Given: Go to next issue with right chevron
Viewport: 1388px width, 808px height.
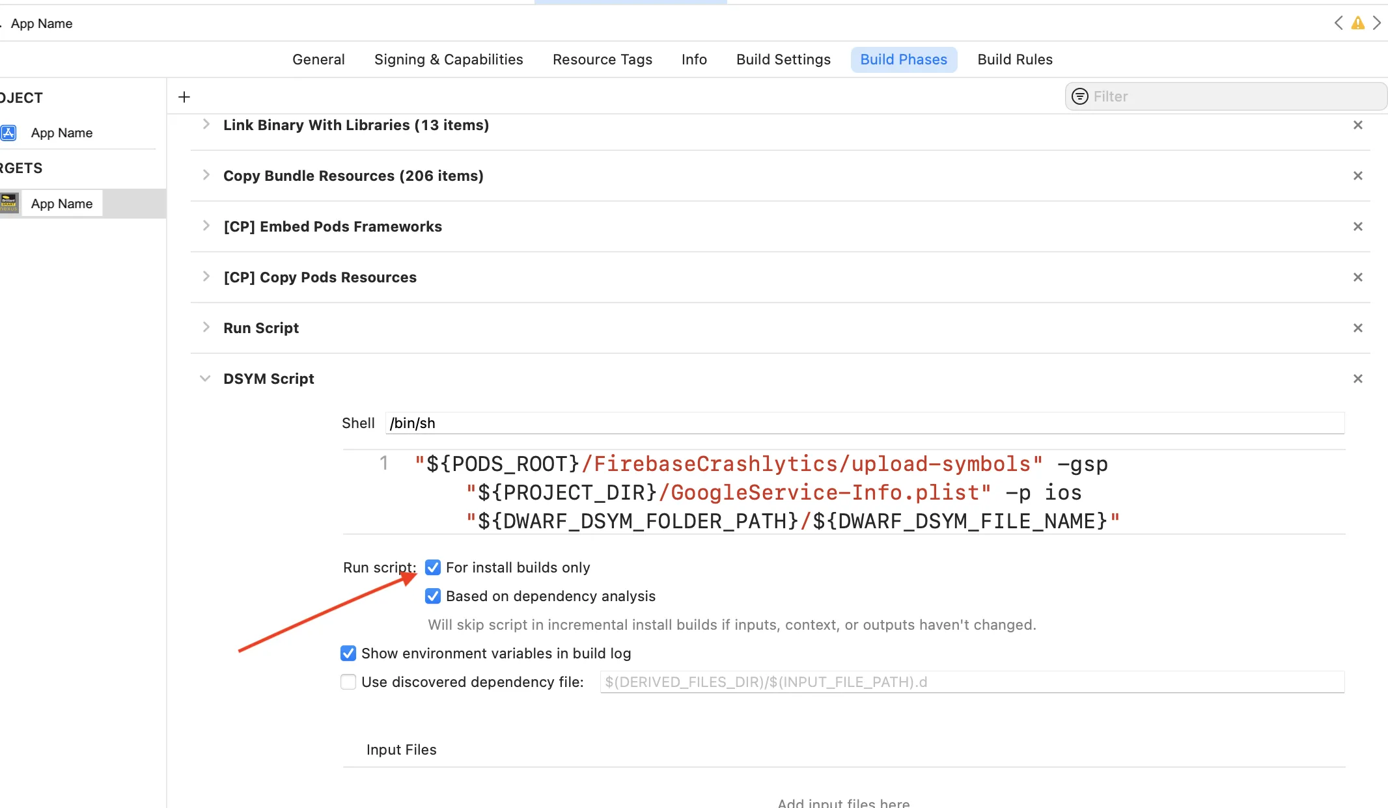Looking at the screenshot, I should [1377, 23].
